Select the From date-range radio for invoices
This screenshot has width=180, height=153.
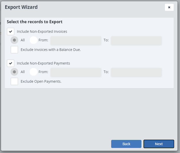pos(34,40)
